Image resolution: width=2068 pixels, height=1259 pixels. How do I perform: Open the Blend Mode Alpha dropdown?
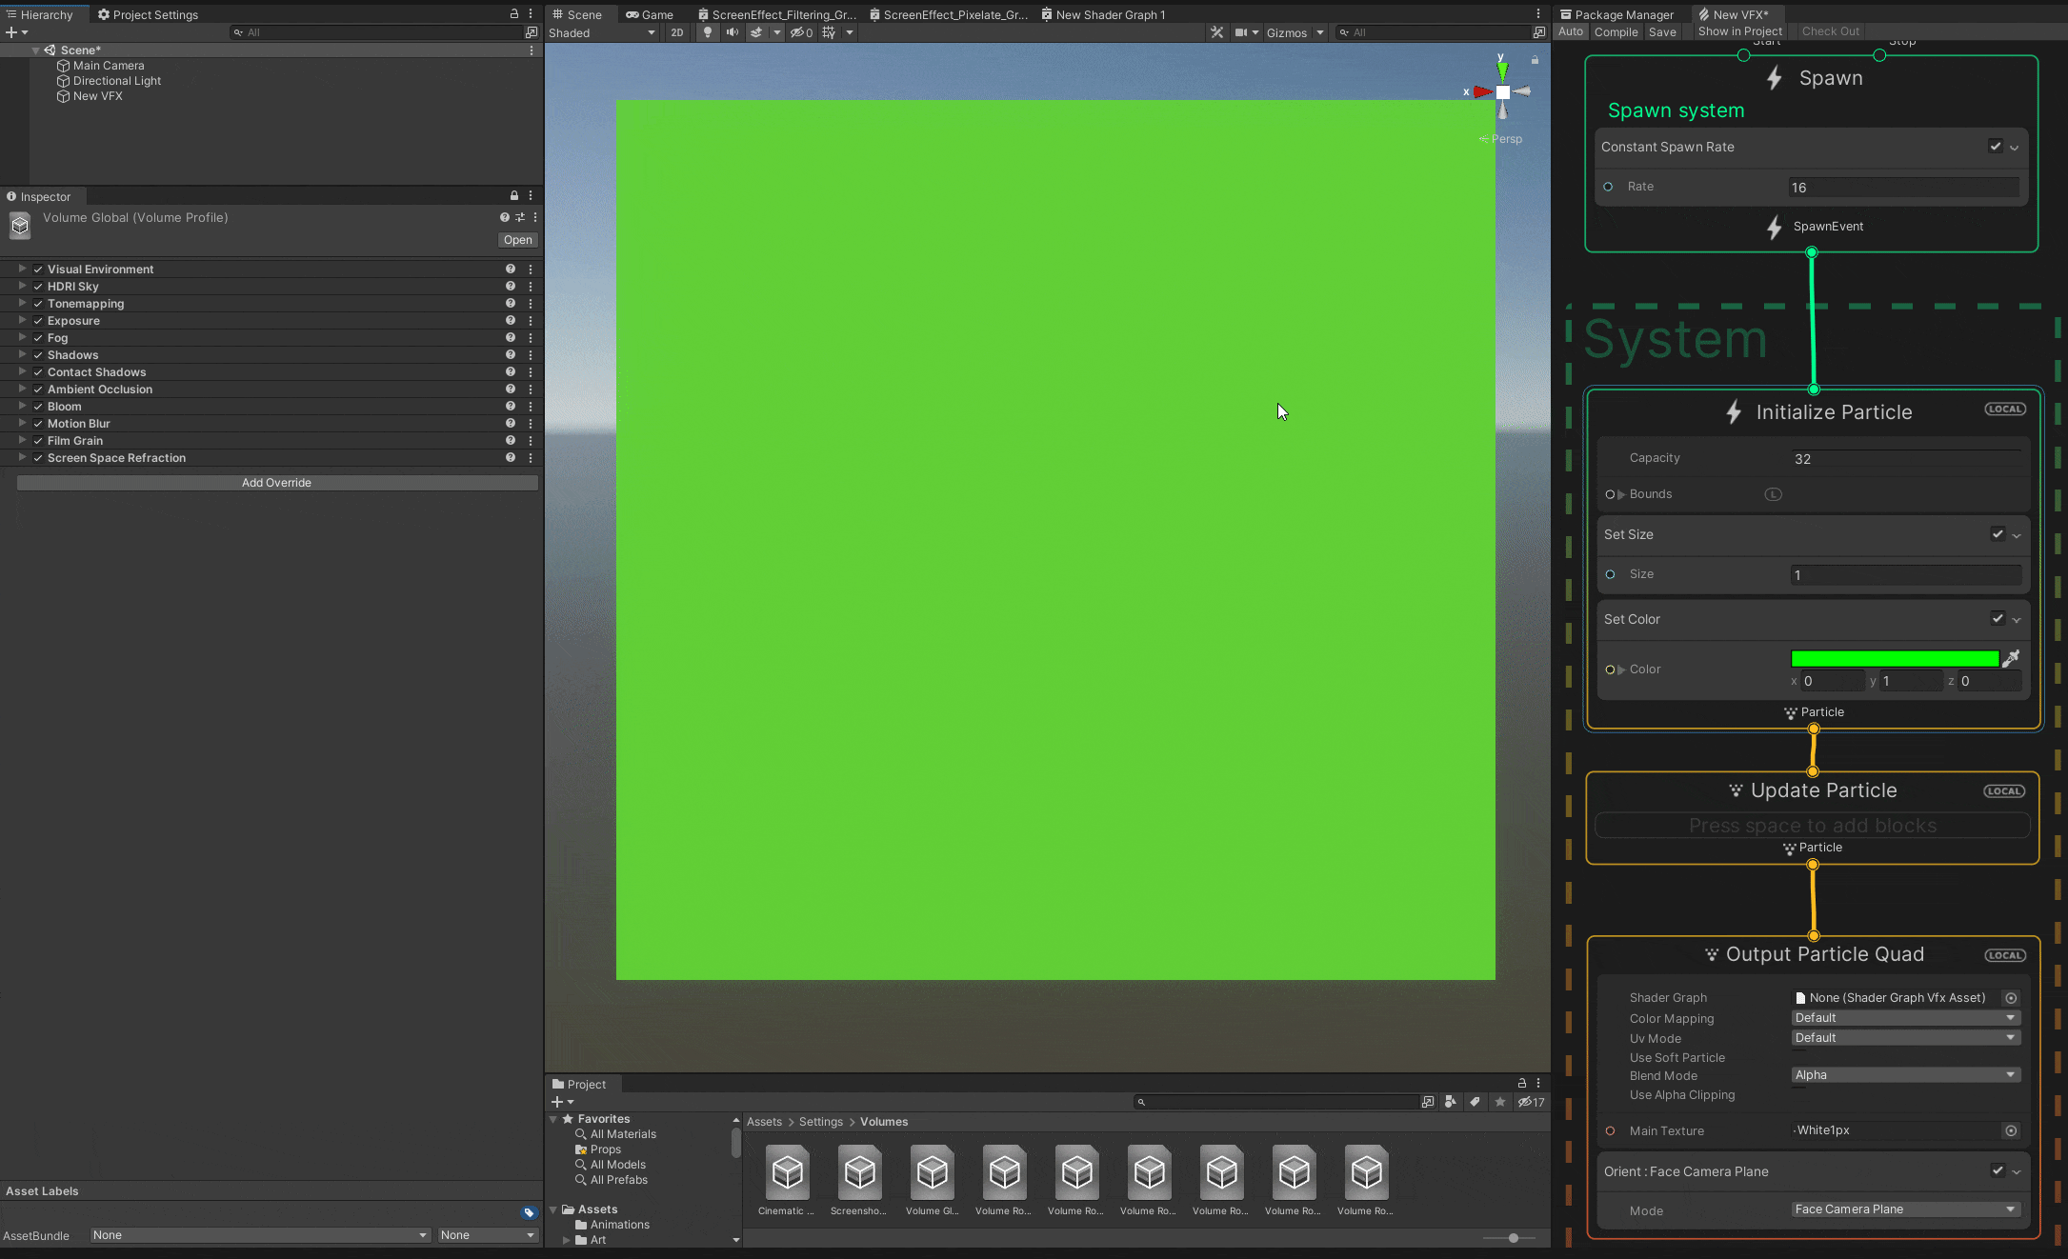click(1905, 1075)
